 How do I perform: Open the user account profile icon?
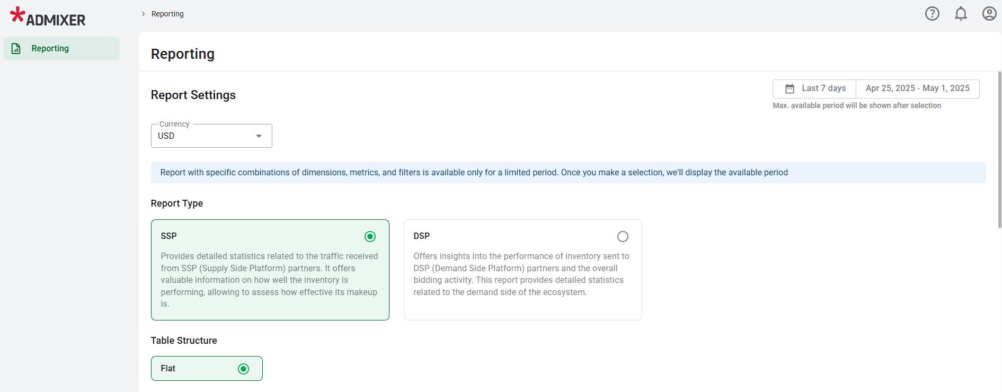pyautogui.click(x=989, y=14)
